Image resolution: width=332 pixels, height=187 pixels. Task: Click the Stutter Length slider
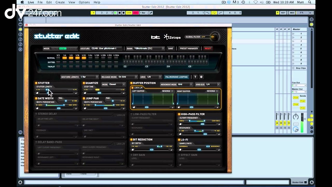(x=56, y=90)
